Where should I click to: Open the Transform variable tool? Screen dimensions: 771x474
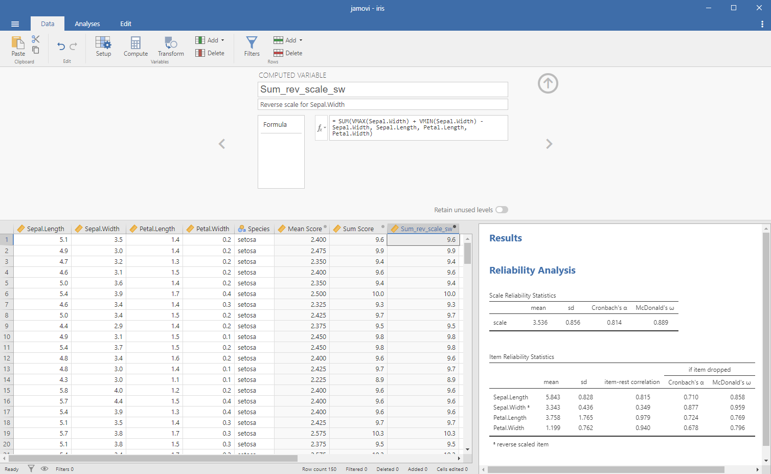tap(171, 46)
